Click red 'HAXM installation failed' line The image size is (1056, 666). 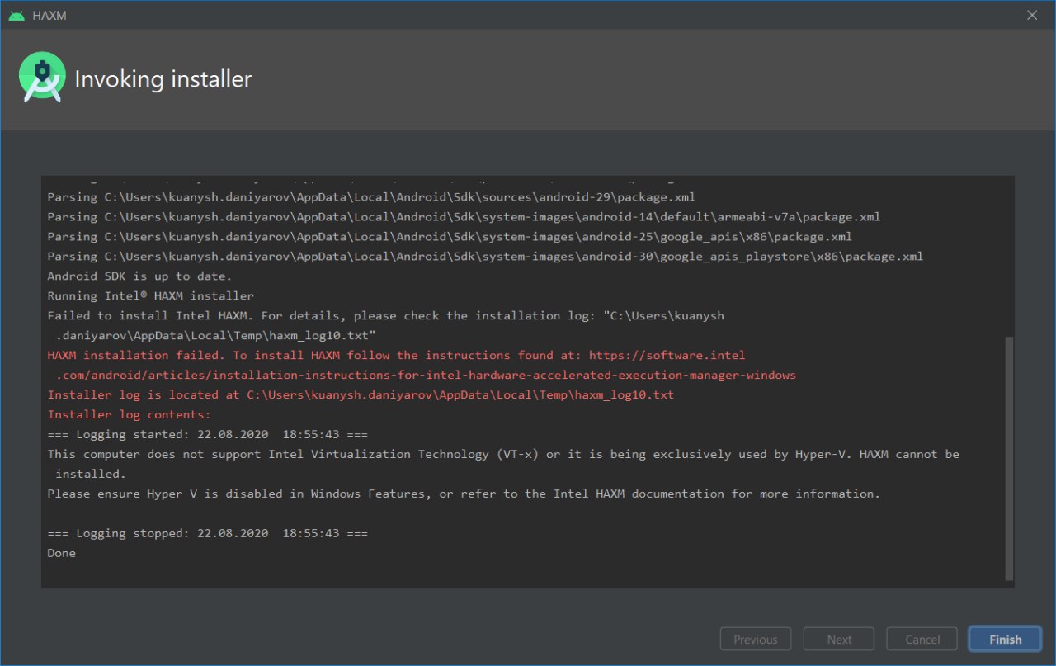pos(396,356)
